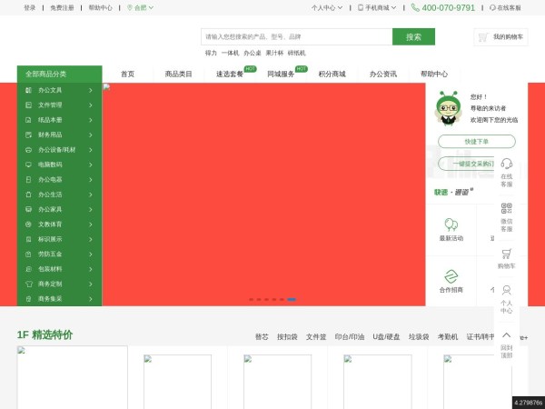Click hot keyword 一体机
Image resolution: width=545 pixels, height=409 pixels.
(x=231, y=54)
